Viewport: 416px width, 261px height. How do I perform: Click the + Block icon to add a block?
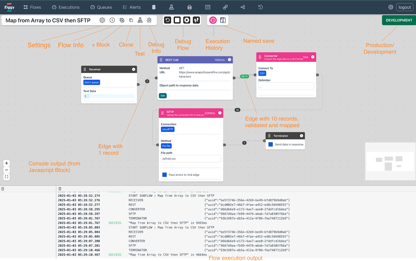(x=122, y=20)
